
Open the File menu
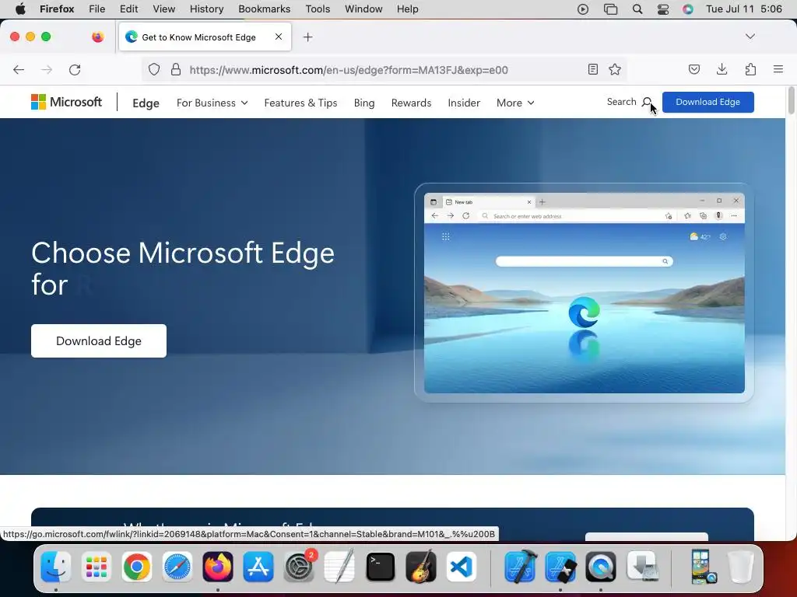(x=97, y=9)
